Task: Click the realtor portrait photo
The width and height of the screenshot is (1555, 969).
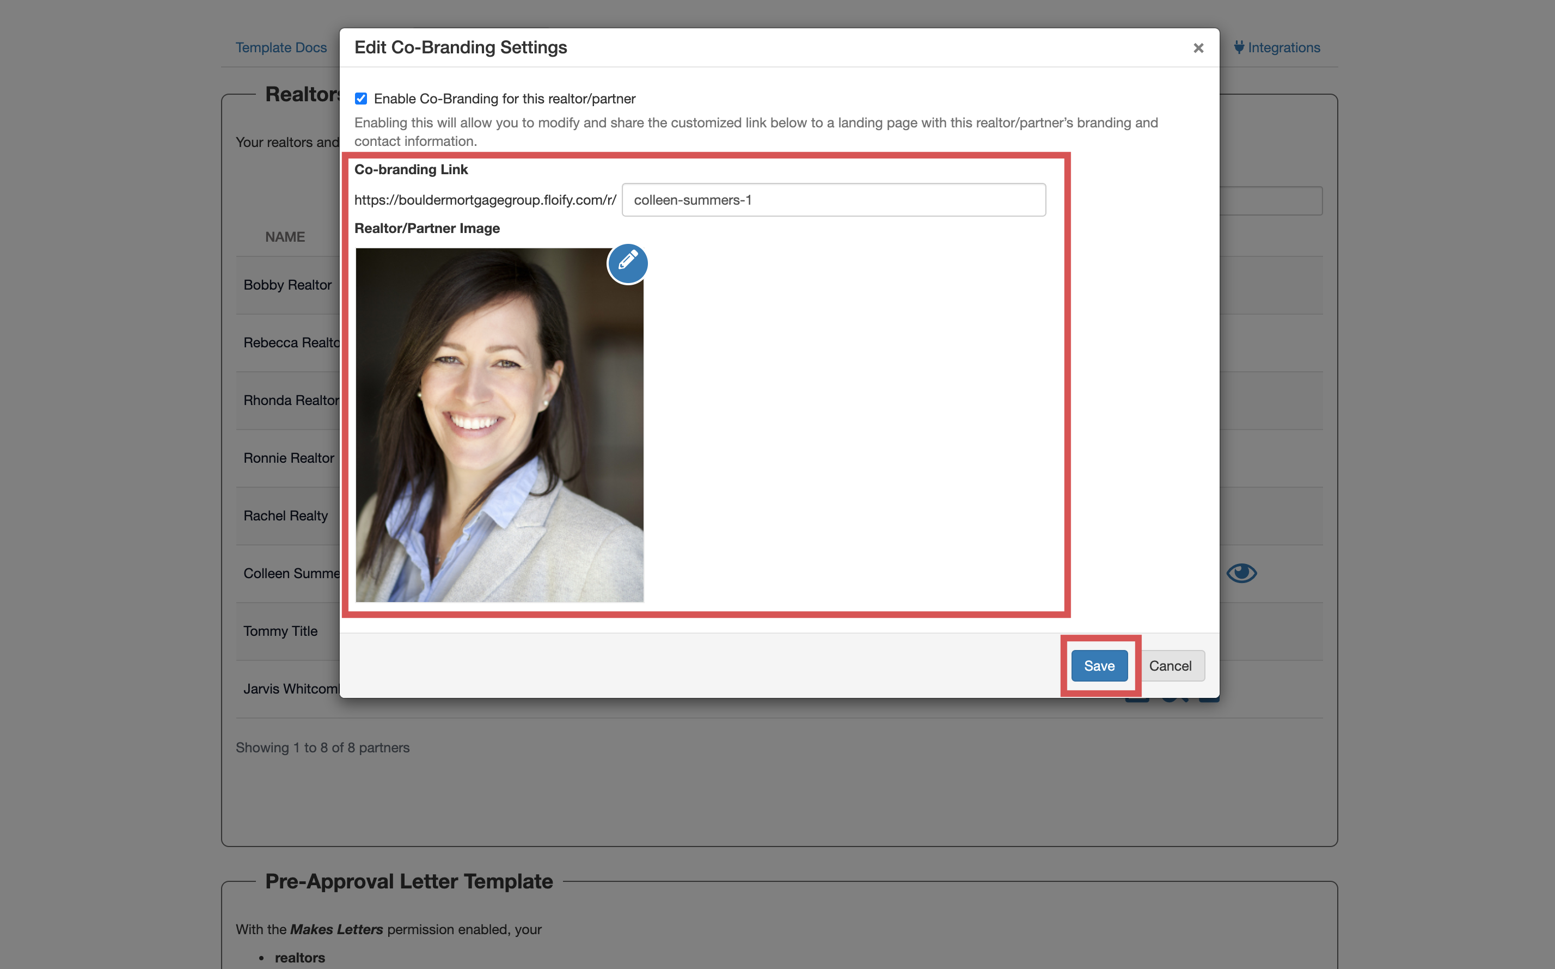Action: pos(499,425)
